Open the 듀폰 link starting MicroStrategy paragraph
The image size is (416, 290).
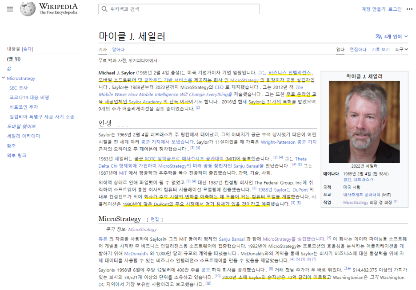click(x=103, y=239)
